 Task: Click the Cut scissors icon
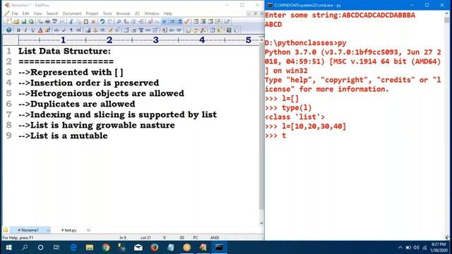click(71, 22)
